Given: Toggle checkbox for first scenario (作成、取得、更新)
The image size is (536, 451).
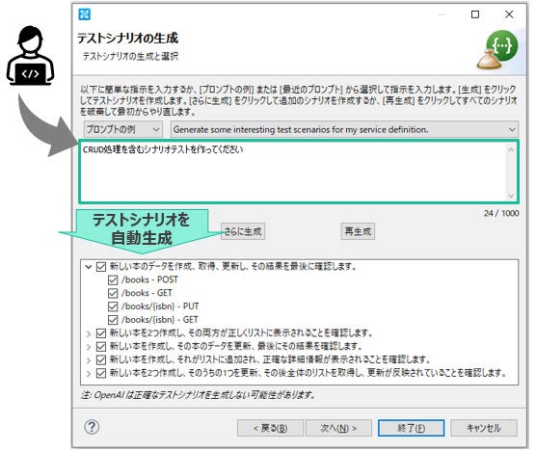Looking at the screenshot, I should coord(101,267).
